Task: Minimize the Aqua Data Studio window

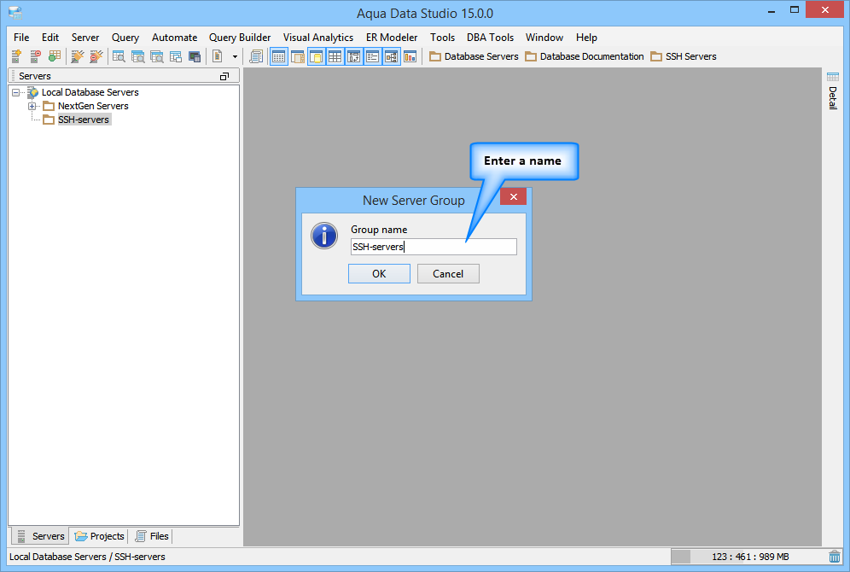Action: [x=771, y=11]
